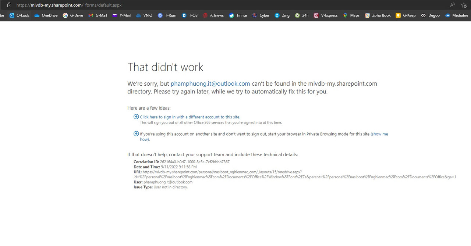Click the Correlation ID value
Image resolution: width=471 pixels, height=246 pixels.
coord(195,162)
